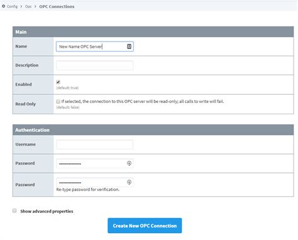
Task: Click the Description row label
Action: (x=27, y=65)
